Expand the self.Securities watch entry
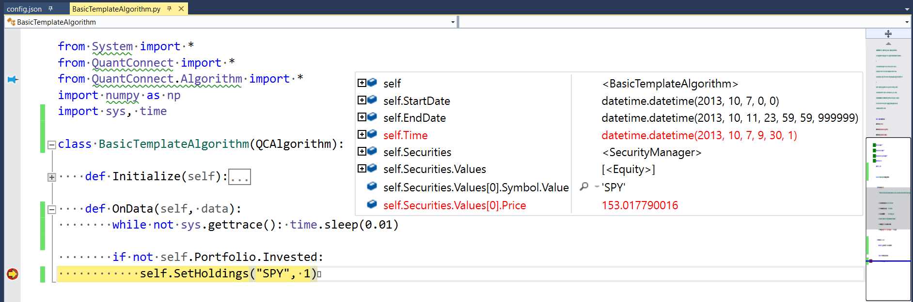The height and width of the screenshot is (302, 913). (x=362, y=151)
